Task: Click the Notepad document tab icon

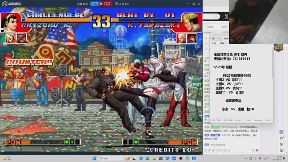Action: 213,39
